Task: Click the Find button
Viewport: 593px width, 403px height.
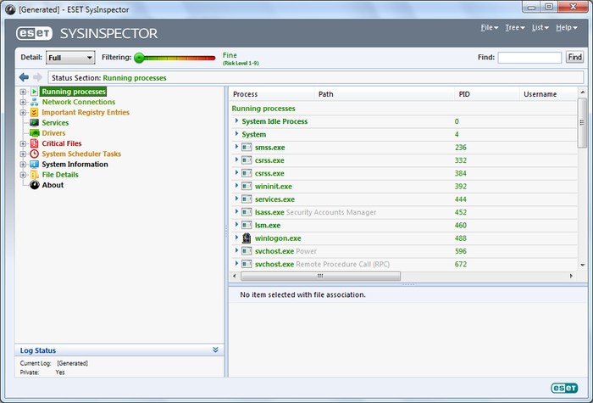Action: pyautogui.click(x=574, y=57)
